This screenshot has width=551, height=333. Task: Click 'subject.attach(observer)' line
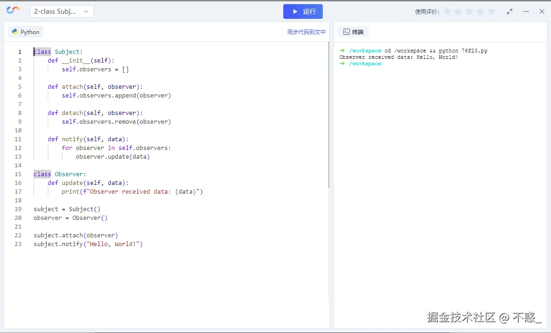(x=76, y=235)
